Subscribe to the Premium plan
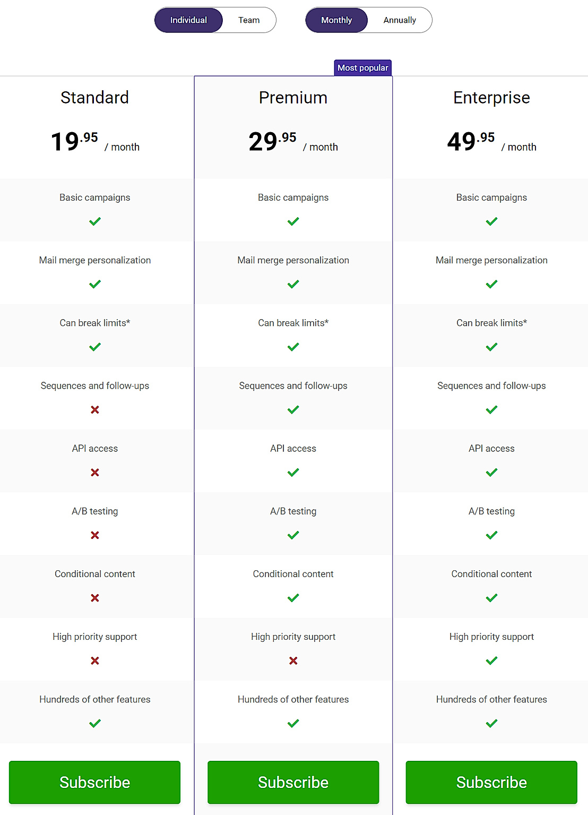Viewport: 588px width, 815px height. tap(292, 782)
